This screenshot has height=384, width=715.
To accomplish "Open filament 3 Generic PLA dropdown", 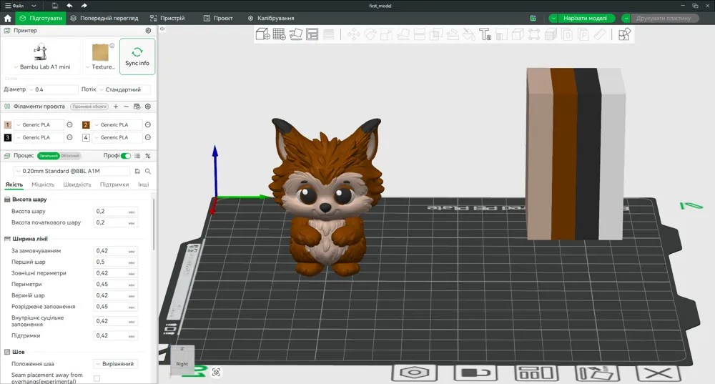I will (x=39, y=137).
